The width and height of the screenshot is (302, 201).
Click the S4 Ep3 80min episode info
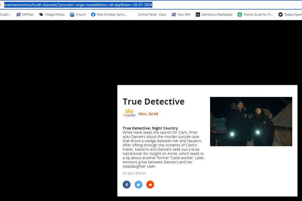point(134,173)
